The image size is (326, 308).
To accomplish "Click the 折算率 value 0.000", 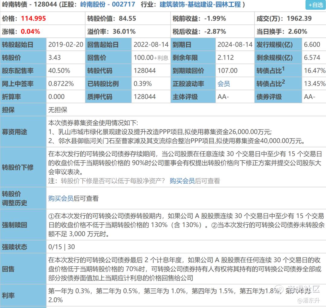I will pyautogui.click(x=56, y=97).
